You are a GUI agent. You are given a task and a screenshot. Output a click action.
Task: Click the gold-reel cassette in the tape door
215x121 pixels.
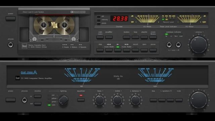(54, 28)
